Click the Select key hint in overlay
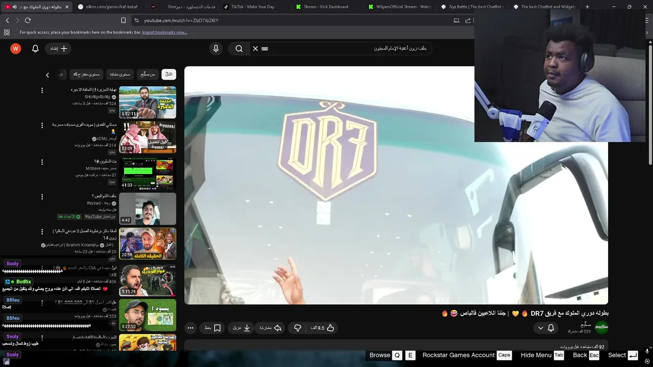 pyautogui.click(x=623, y=355)
